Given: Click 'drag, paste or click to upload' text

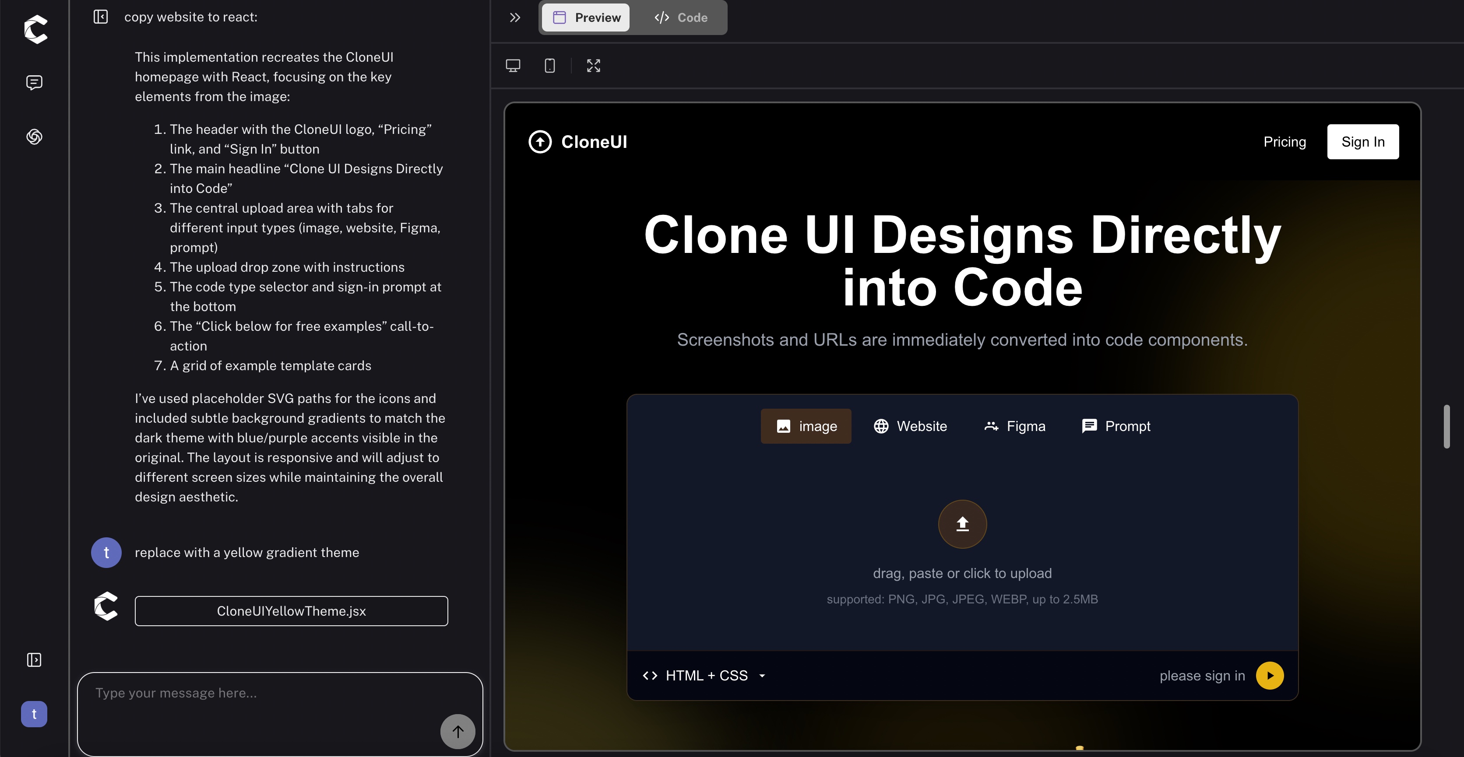Looking at the screenshot, I should [x=962, y=573].
